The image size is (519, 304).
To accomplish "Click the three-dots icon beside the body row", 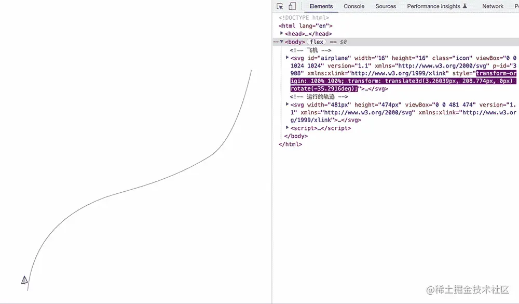I will tap(276, 42).
